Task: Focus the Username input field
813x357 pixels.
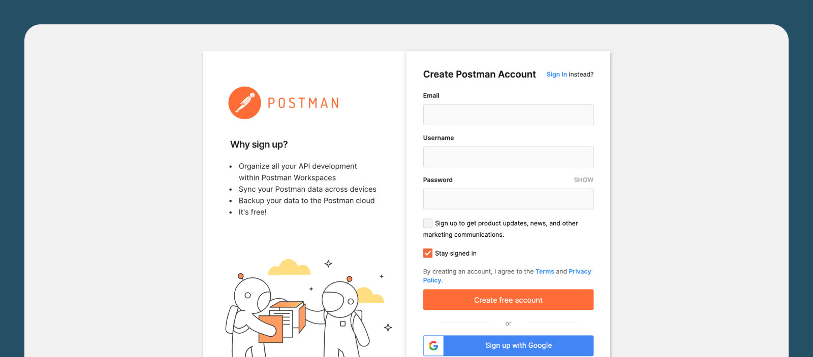Action: tap(508, 157)
